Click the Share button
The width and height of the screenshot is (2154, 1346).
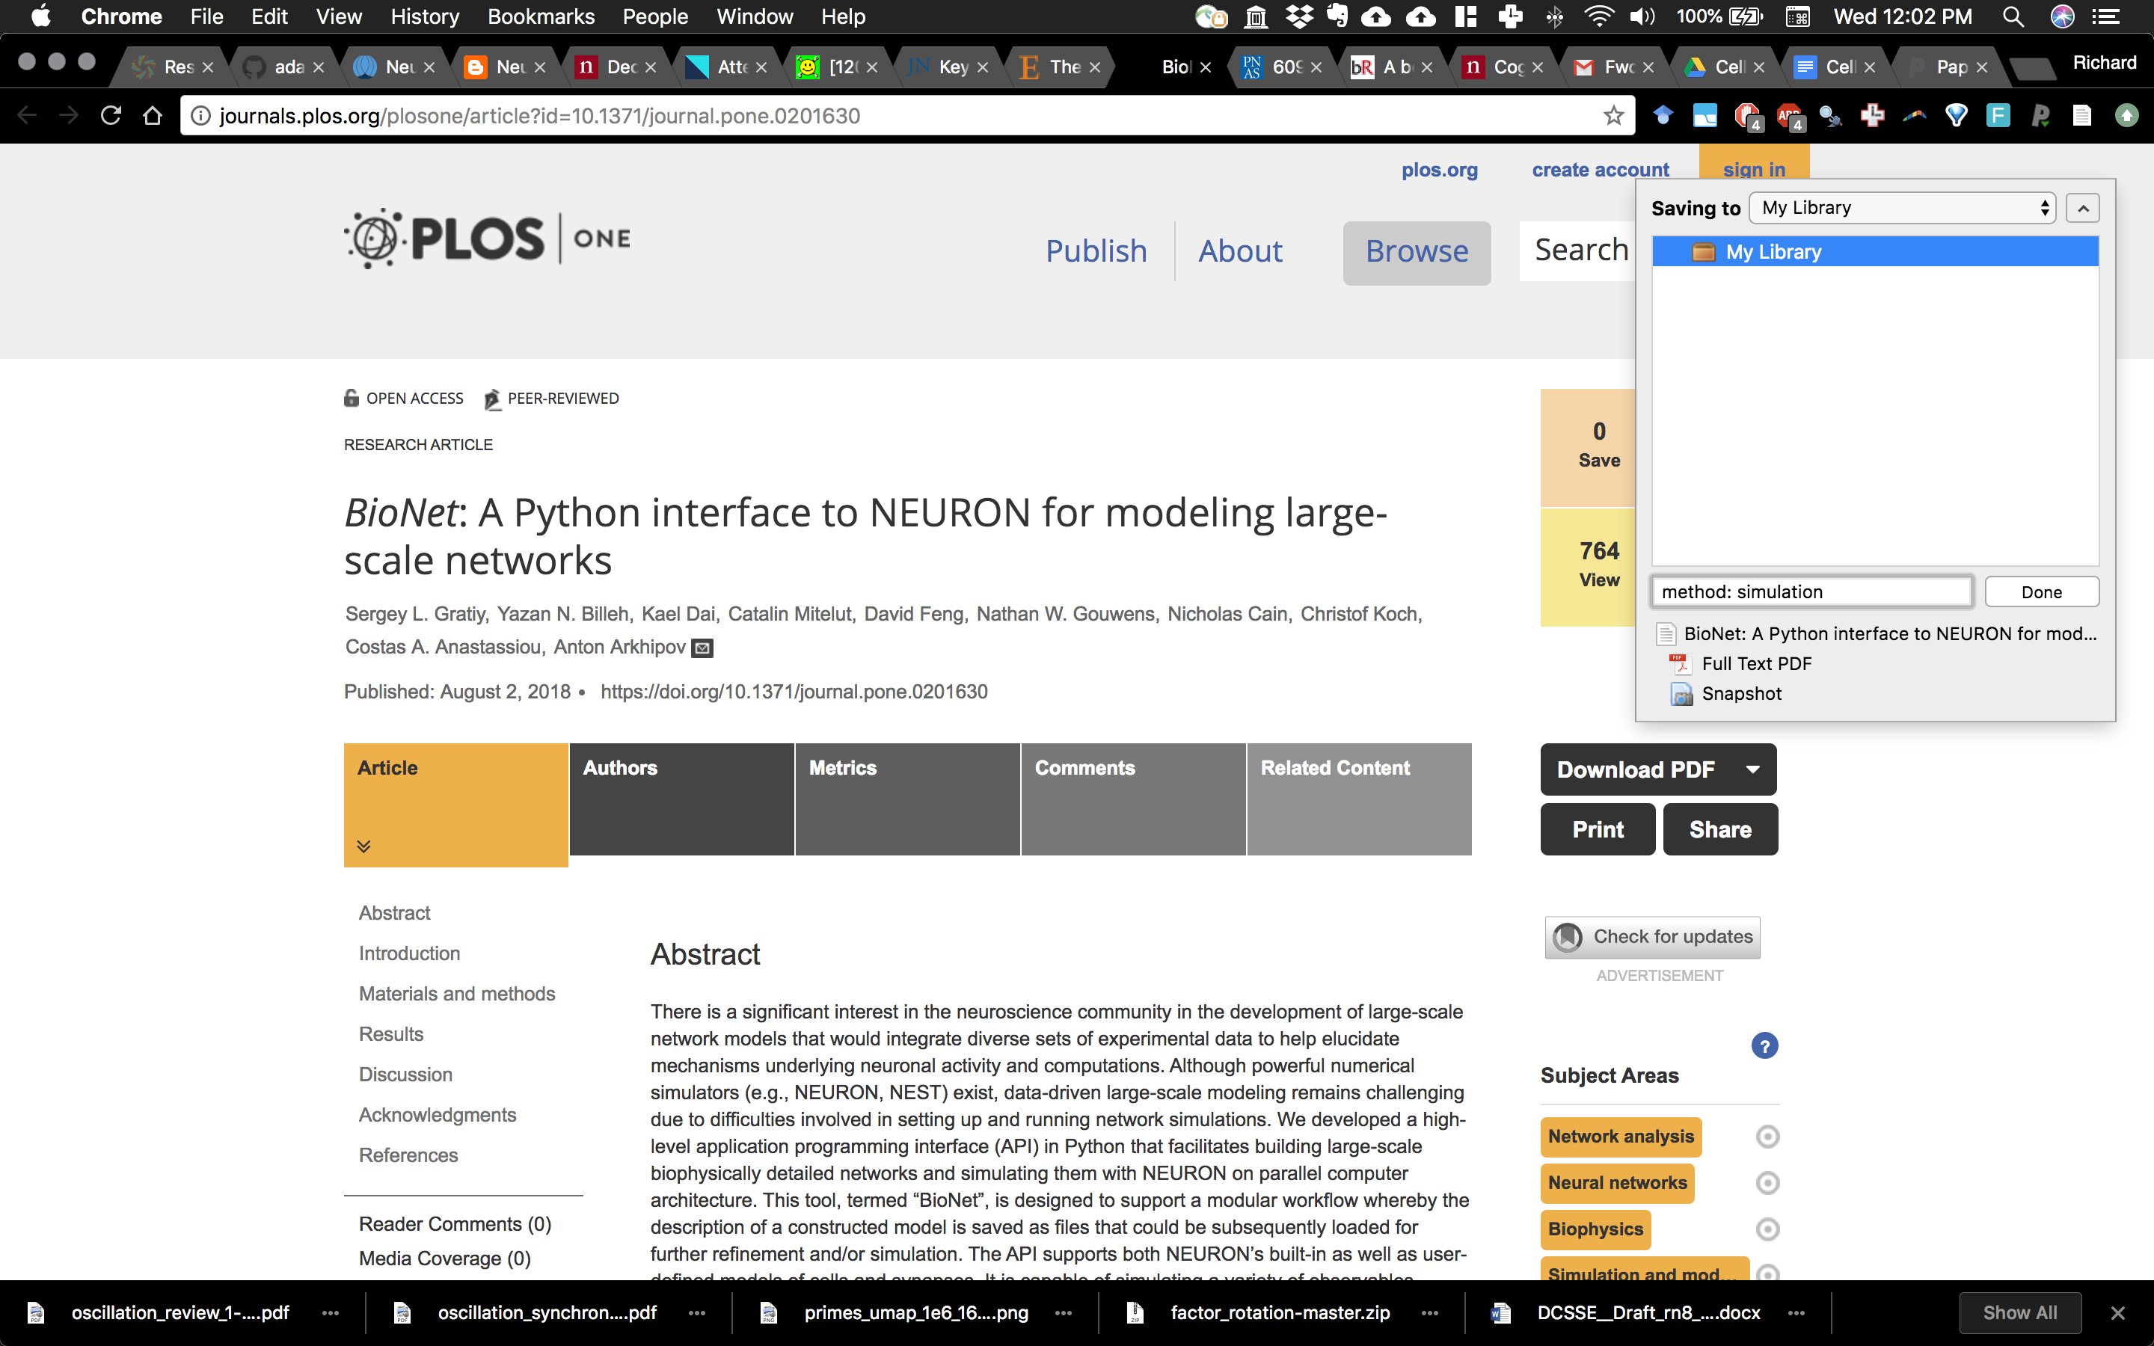1719,830
